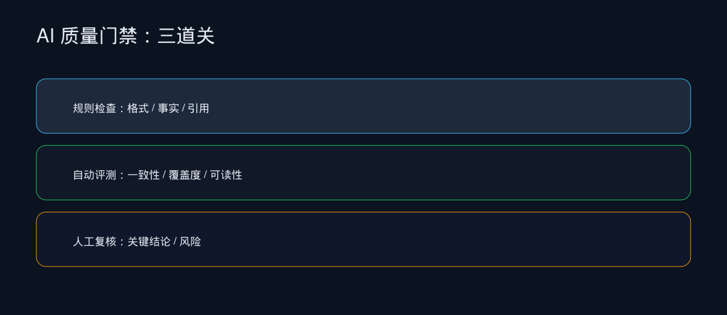Click "覆盖度" in the second card

pyautogui.click(x=185, y=175)
